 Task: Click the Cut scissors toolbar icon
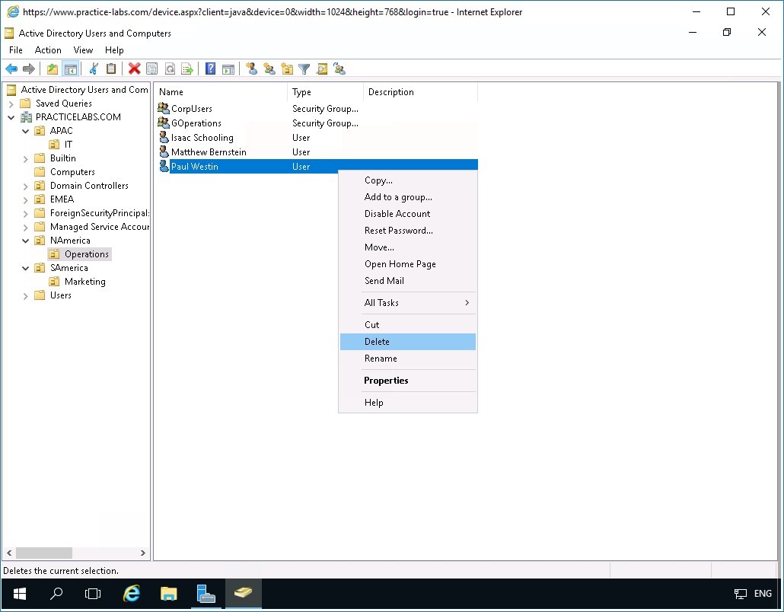tap(94, 69)
